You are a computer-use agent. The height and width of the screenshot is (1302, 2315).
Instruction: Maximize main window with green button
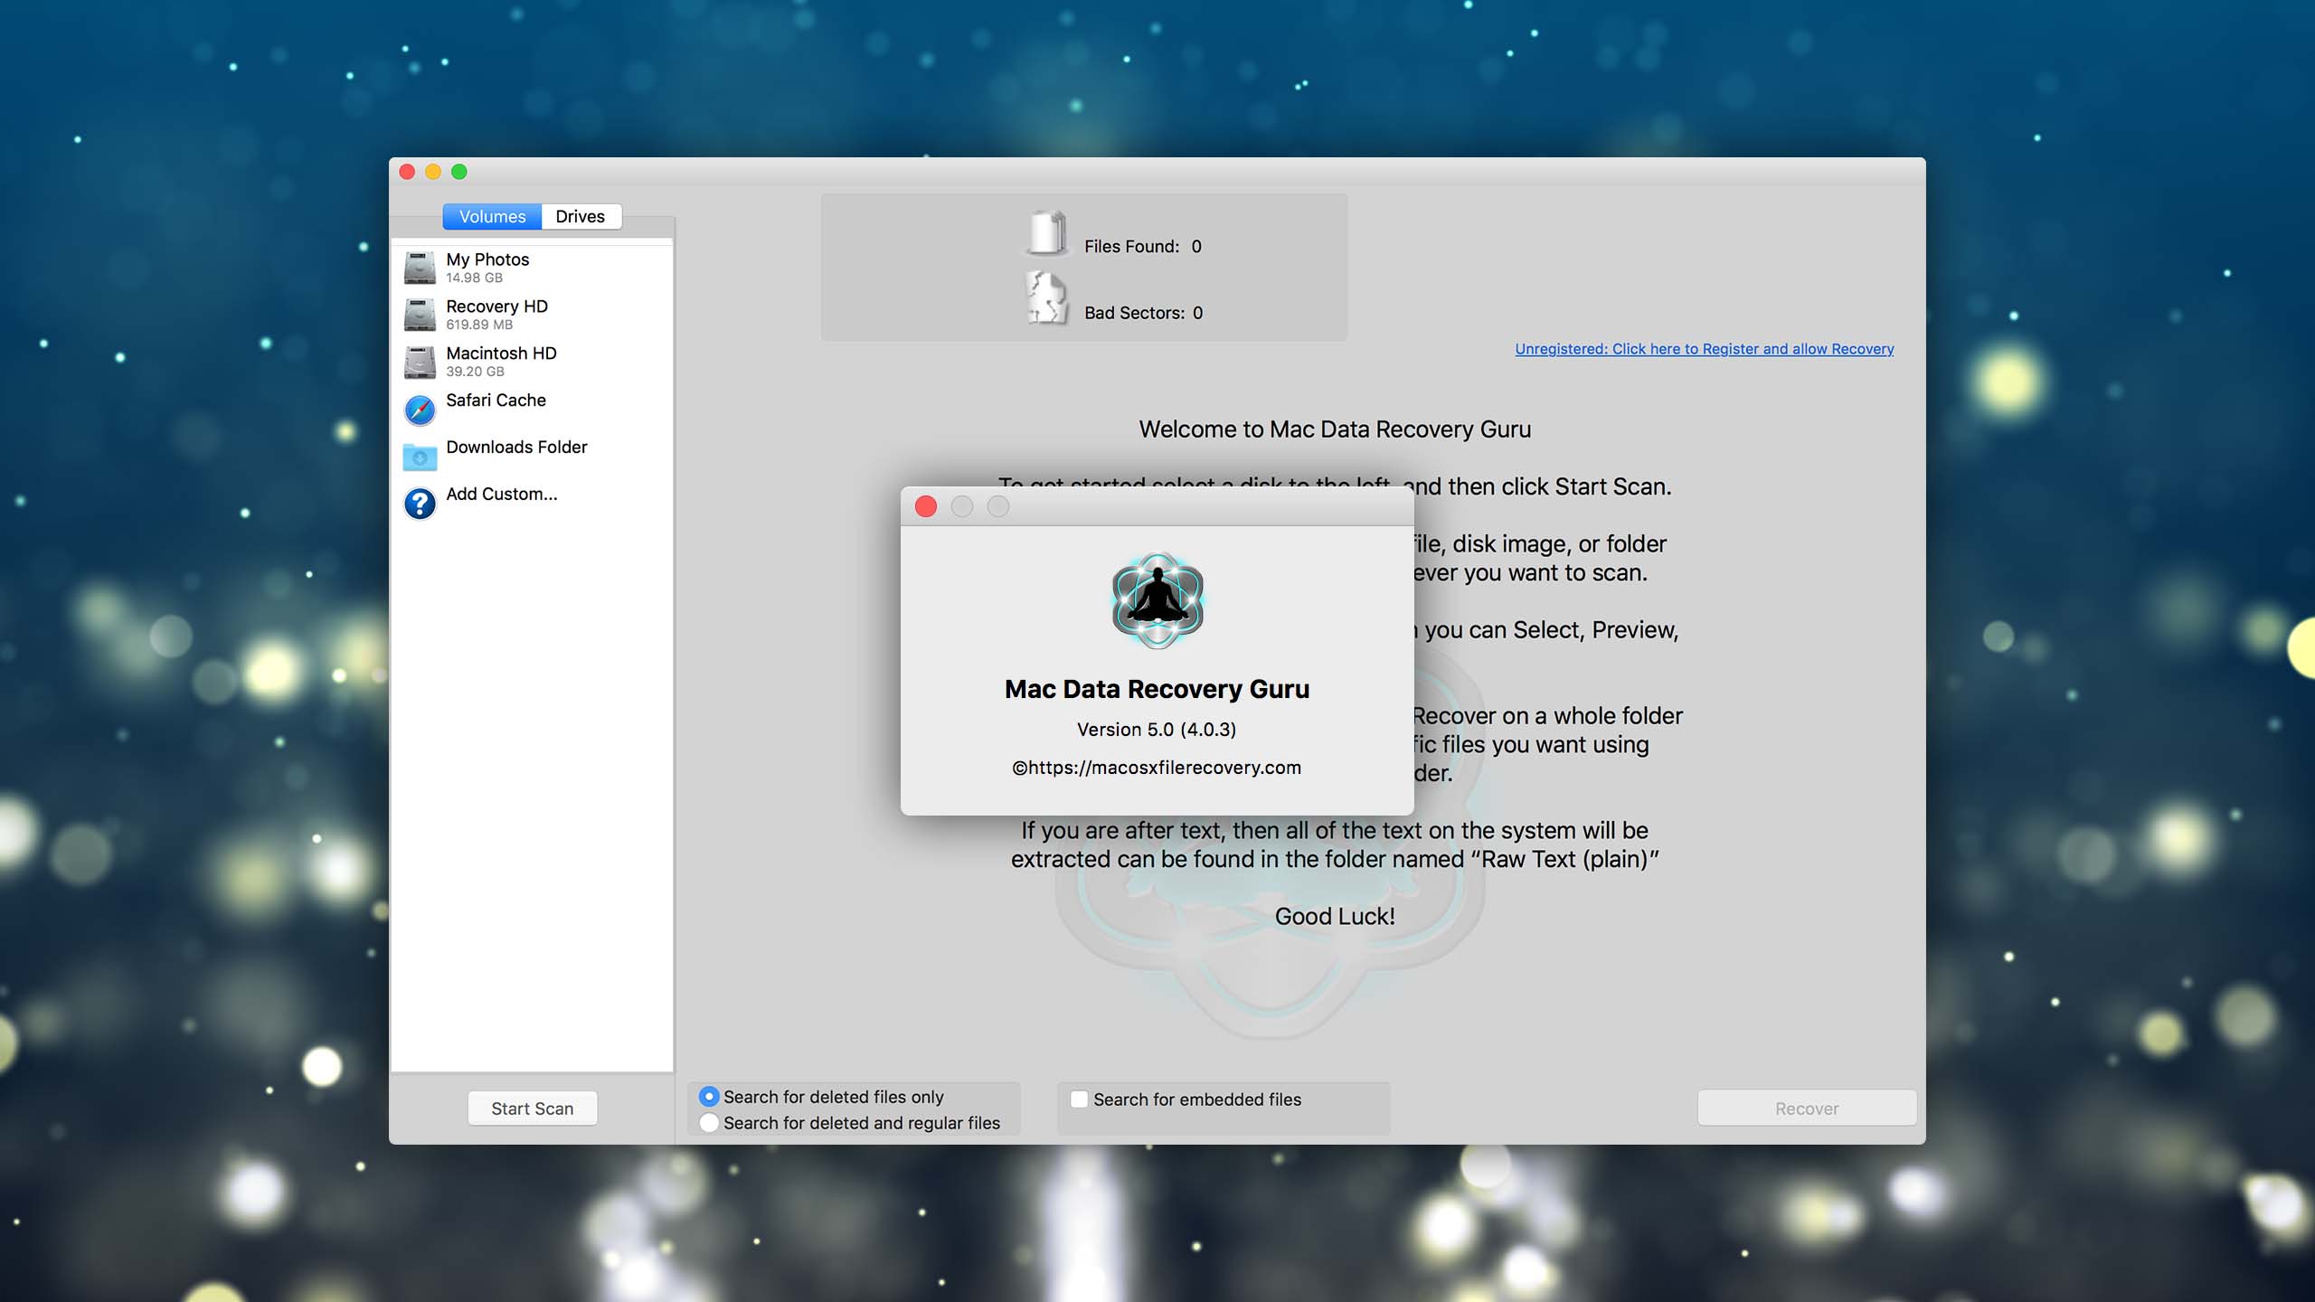point(459,172)
